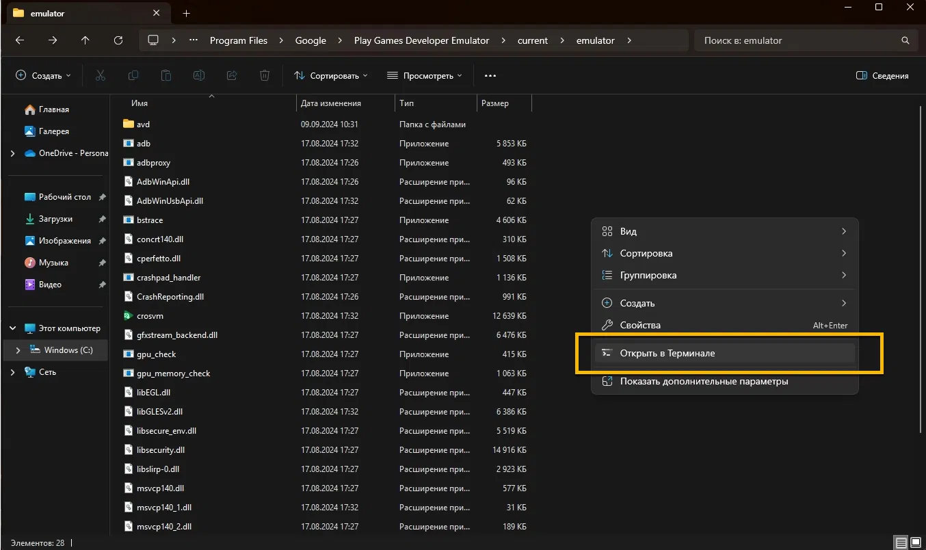Screen dimensions: 926x550
Task: Click the Rename icon in toolbar
Action: (x=199, y=76)
